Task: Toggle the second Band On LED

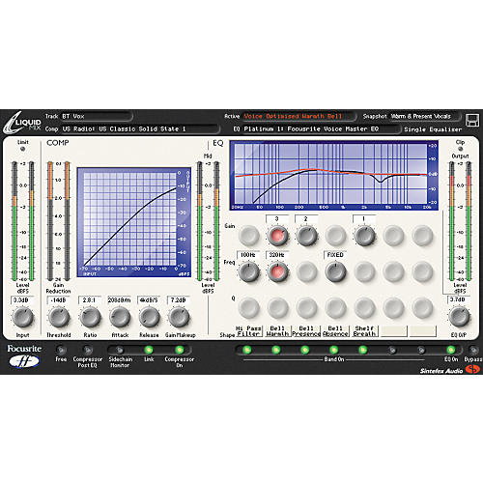Action: point(276,350)
